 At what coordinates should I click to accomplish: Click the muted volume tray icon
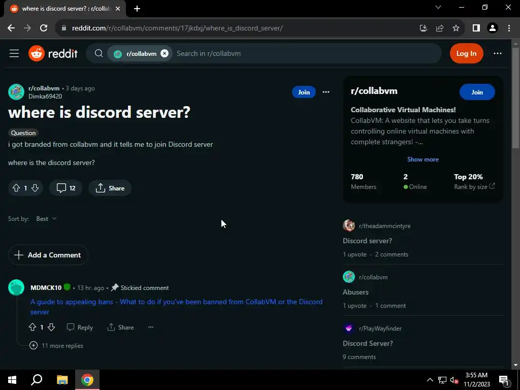454,380
